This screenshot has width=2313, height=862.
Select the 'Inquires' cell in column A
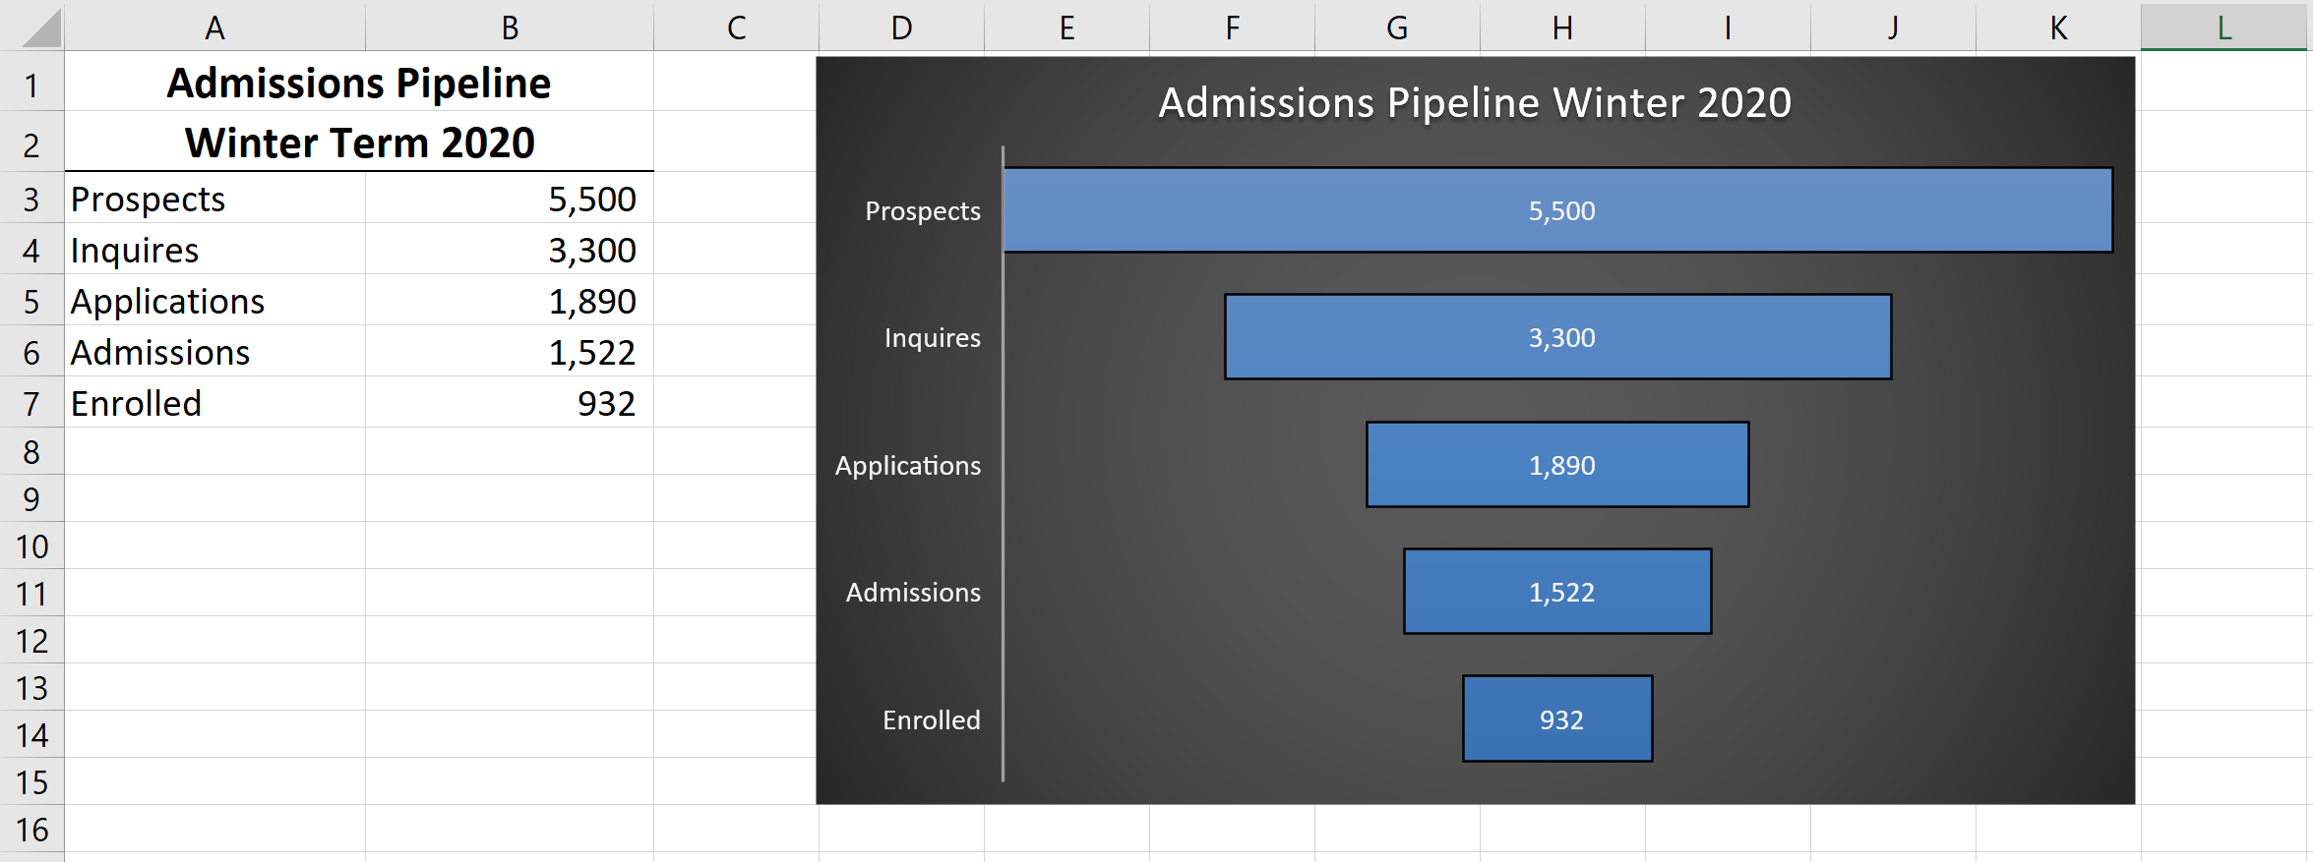pyautogui.click(x=214, y=250)
